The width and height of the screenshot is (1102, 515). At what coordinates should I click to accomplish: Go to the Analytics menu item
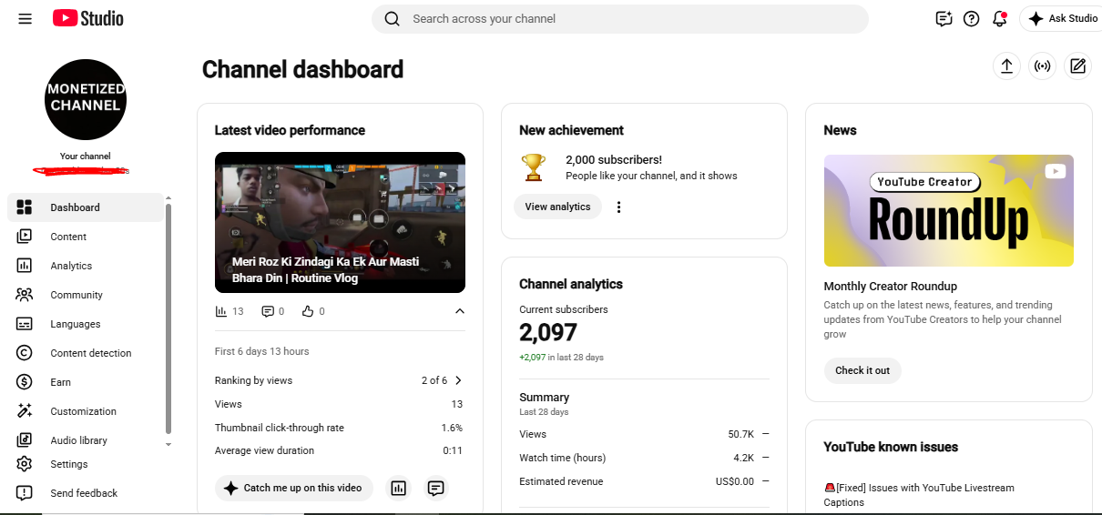[86, 266]
